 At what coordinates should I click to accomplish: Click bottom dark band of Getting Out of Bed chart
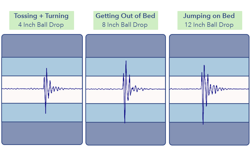126,134
